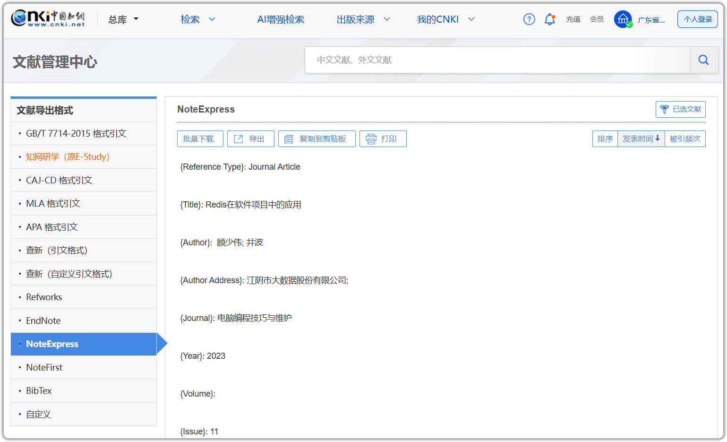Screen dimensions: 727x442
Task: Click the 导出 button label
Action: pos(257,139)
